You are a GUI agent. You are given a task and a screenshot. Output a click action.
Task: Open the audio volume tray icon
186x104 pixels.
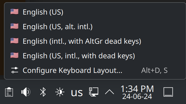tap(26, 92)
